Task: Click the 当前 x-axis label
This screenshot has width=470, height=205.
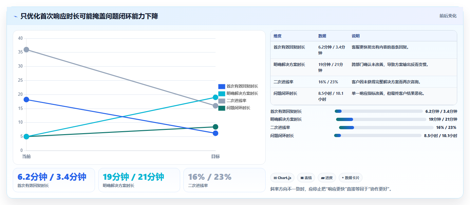Action: (26, 157)
